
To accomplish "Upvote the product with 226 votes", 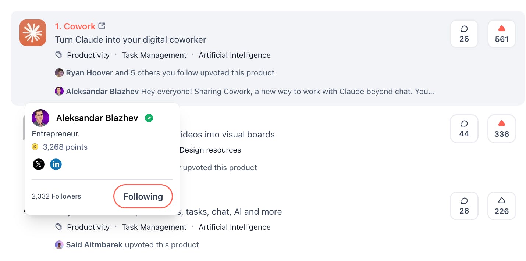I will click(501, 206).
